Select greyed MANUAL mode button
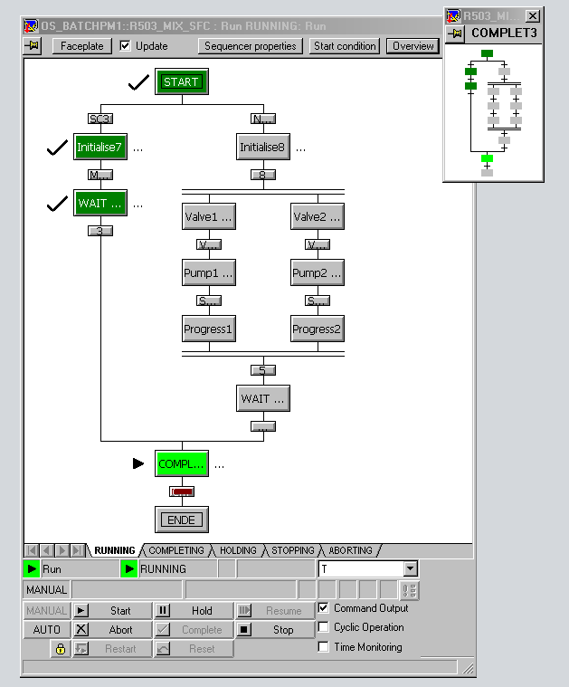The image size is (569, 687). coord(46,610)
